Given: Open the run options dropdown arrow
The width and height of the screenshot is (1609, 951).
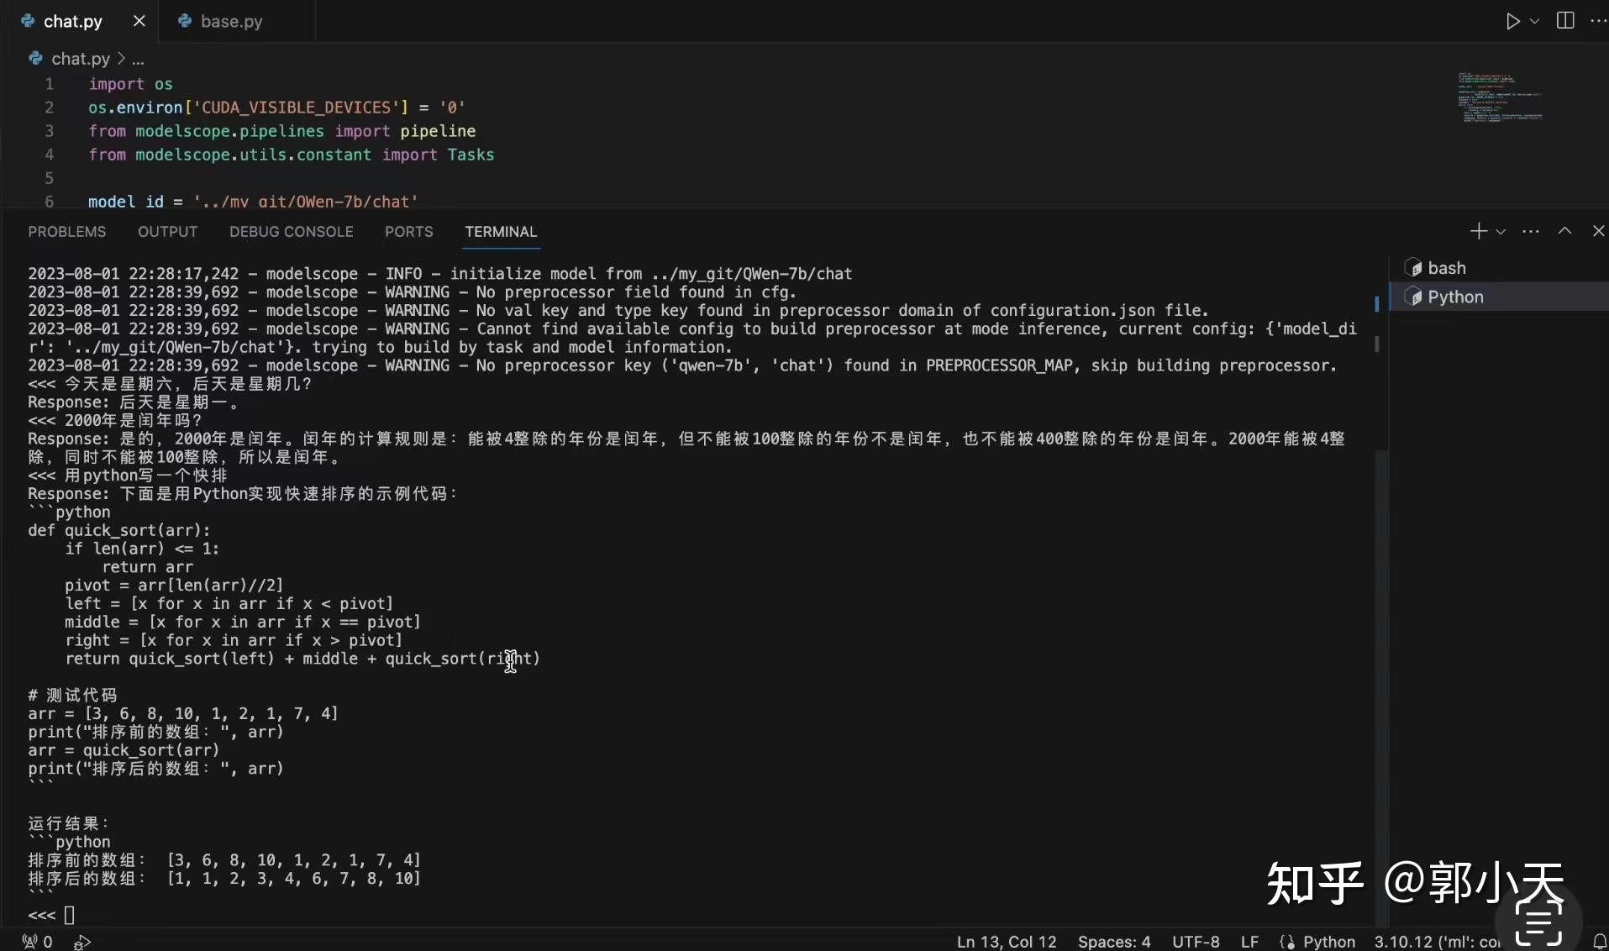Looking at the screenshot, I should (x=1535, y=21).
